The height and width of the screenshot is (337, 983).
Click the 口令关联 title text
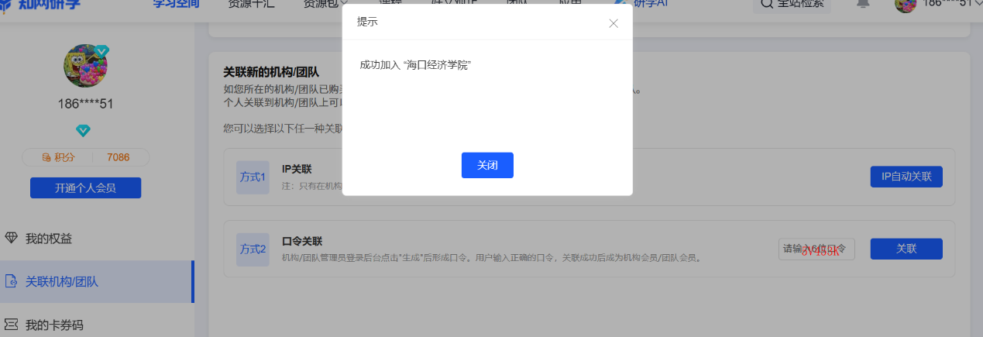pyautogui.click(x=302, y=241)
